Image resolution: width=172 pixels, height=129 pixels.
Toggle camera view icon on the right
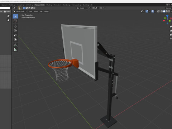click(x=171, y=34)
